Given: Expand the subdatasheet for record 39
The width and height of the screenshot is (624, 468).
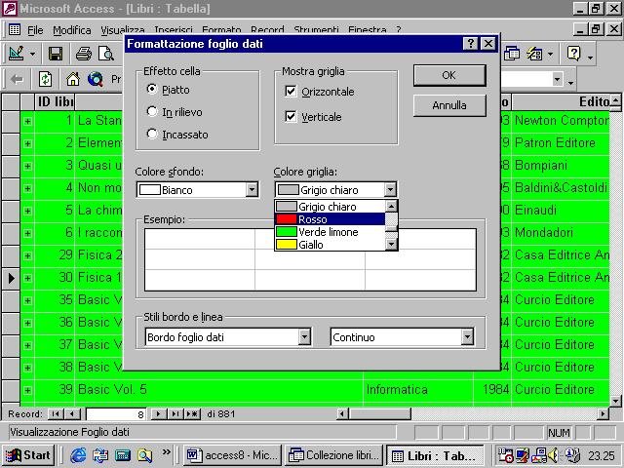Looking at the screenshot, I should 27,390.
